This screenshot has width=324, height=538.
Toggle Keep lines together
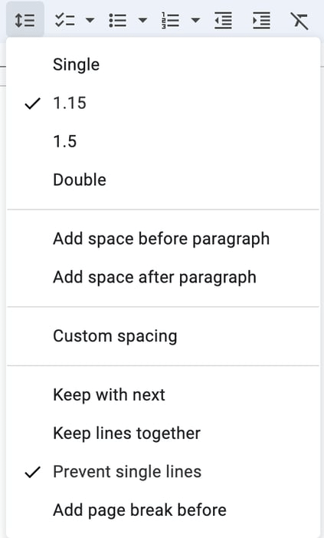[163, 434]
